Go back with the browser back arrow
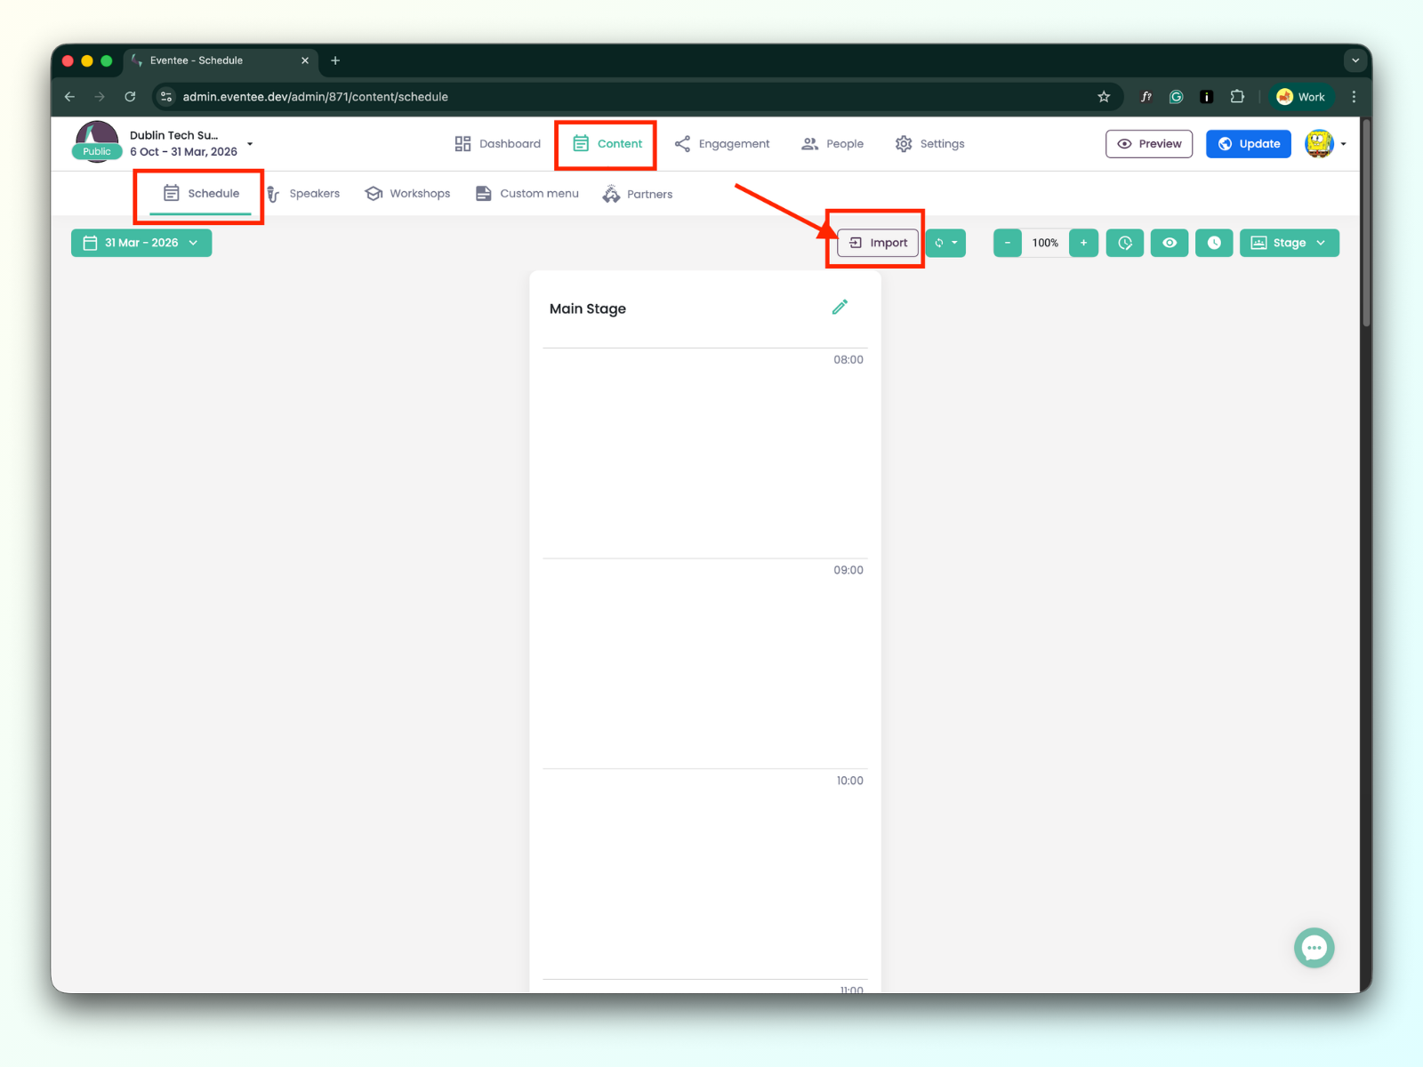Screen dimensions: 1423x1067 (x=69, y=97)
